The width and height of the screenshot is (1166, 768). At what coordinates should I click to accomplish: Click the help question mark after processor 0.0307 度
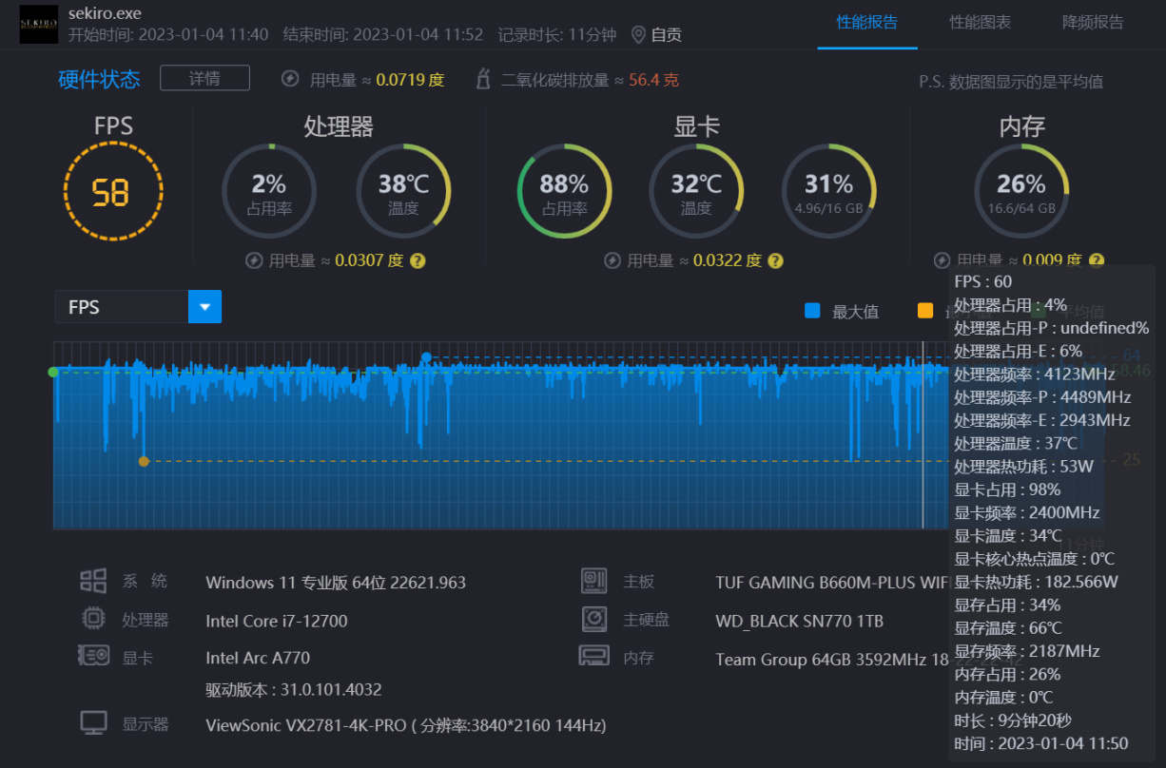[417, 260]
